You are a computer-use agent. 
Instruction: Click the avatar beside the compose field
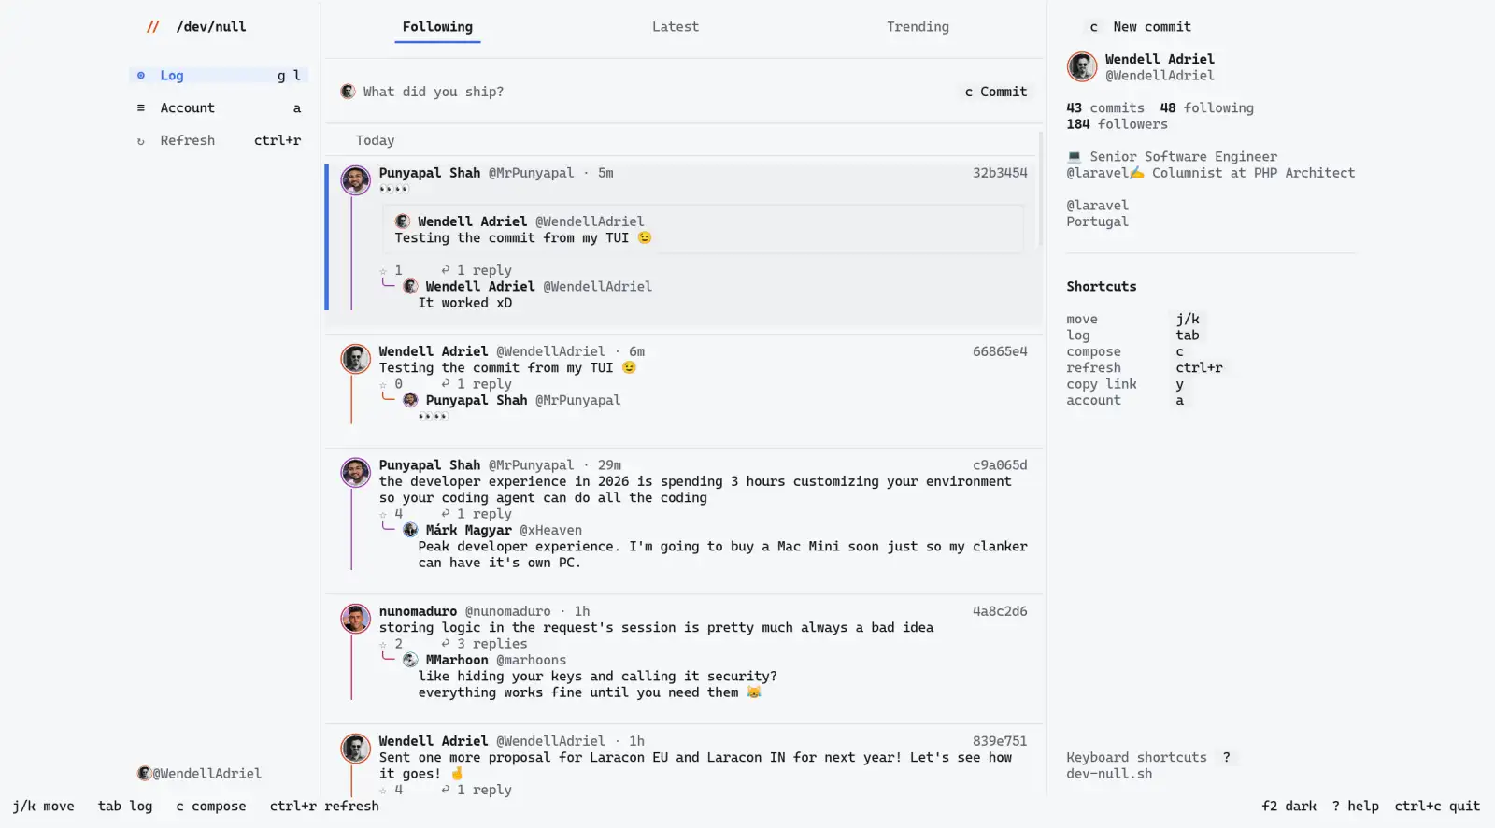click(x=348, y=92)
